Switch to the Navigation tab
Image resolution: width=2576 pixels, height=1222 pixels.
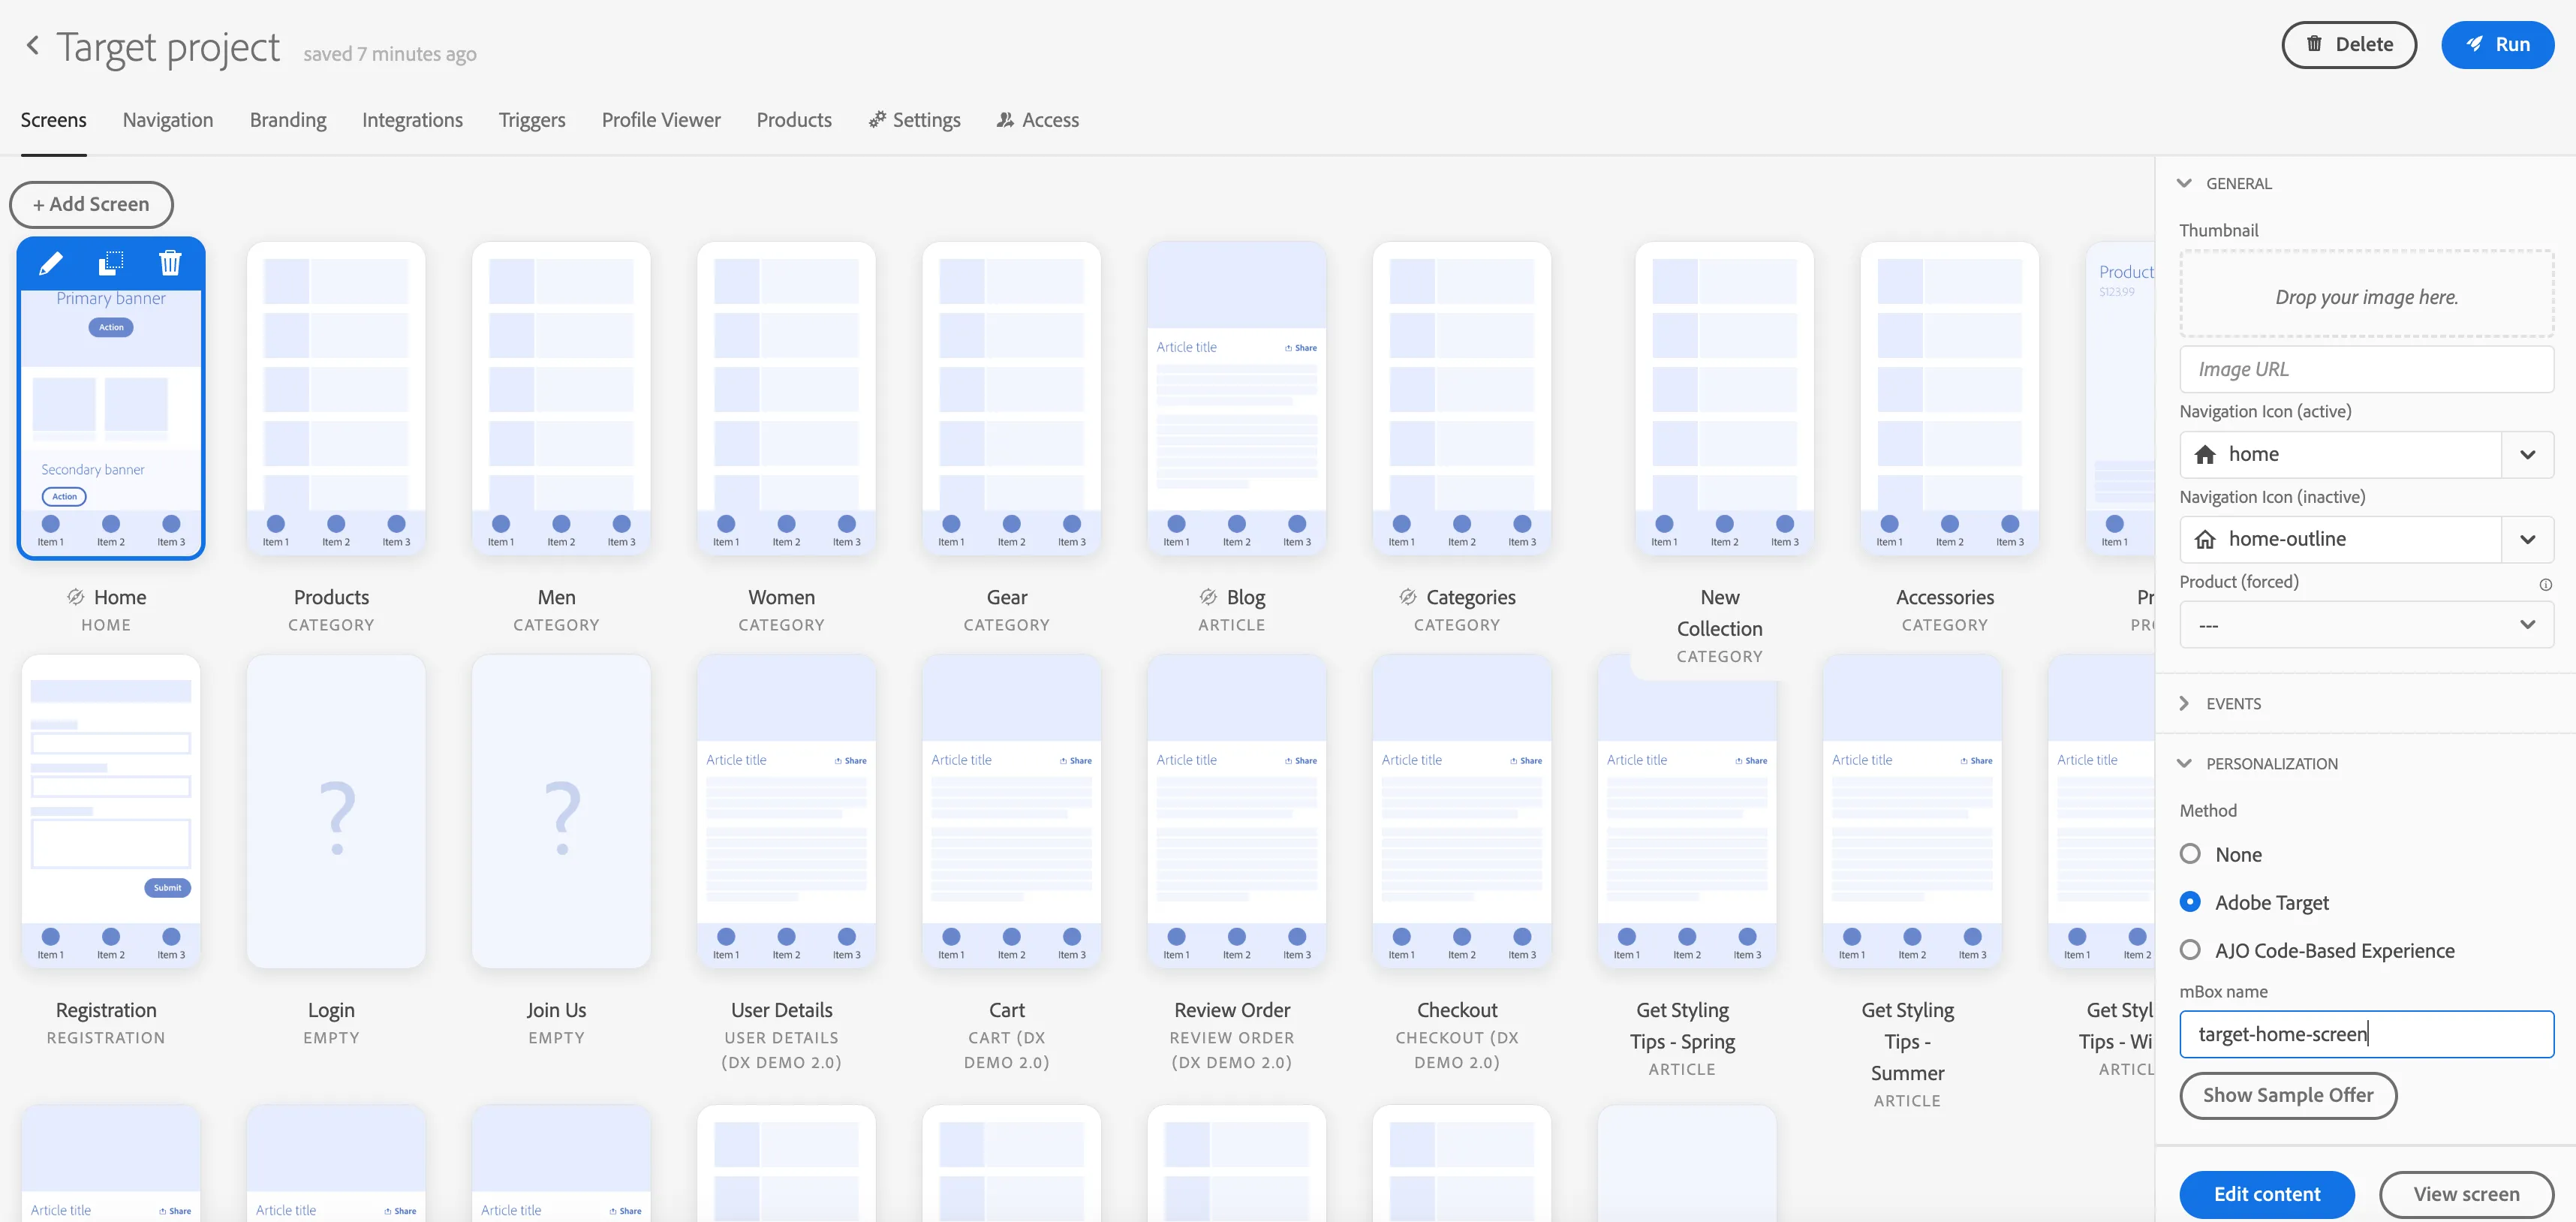coord(168,120)
